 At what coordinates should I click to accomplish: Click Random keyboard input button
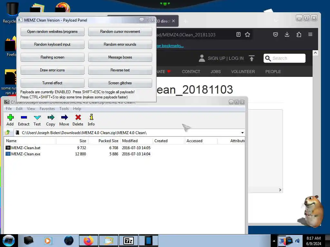(x=53, y=44)
